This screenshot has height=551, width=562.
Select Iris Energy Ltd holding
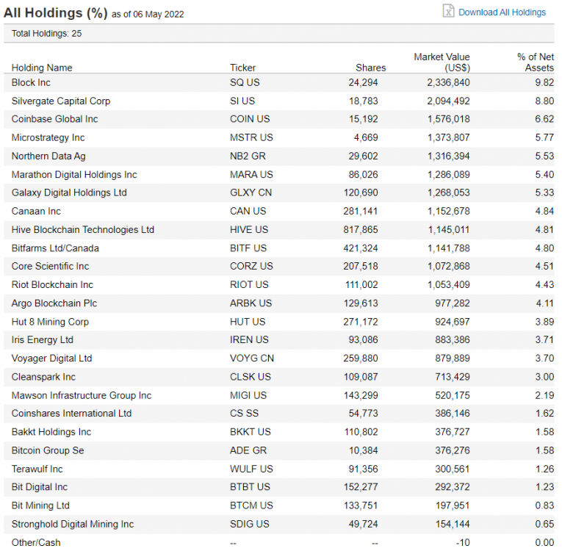(x=43, y=340)
